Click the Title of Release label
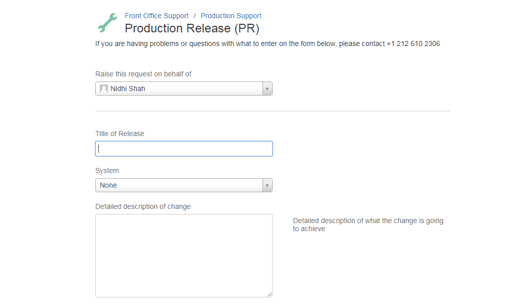This screenshot has height=303, width=524. (120, 134)
